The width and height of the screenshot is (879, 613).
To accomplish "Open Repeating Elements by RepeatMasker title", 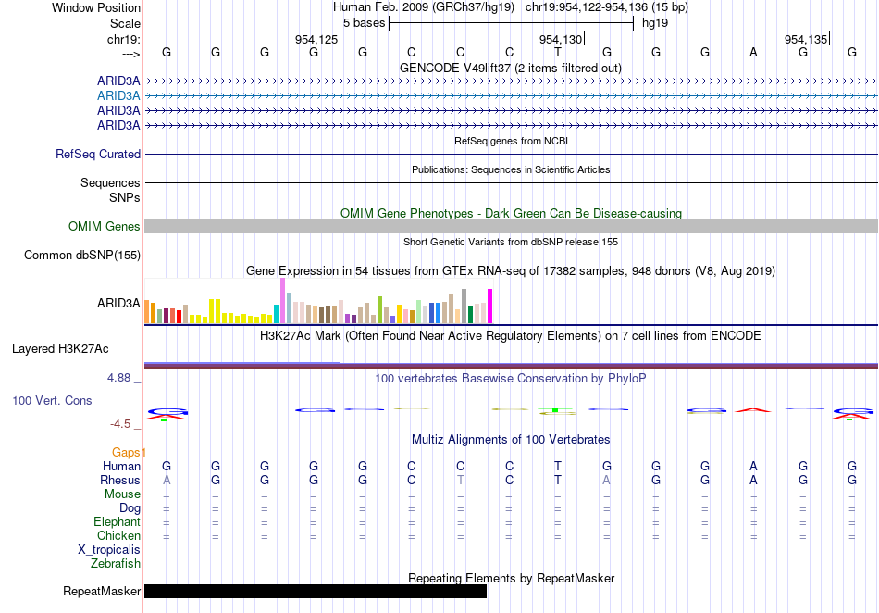I will coord(511,578).
